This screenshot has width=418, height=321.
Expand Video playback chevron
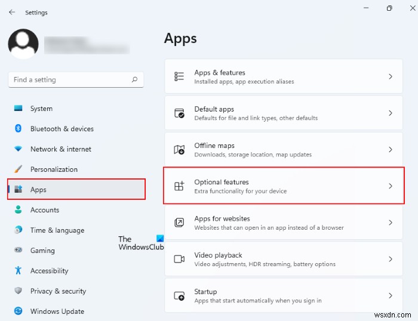point(391,259)
